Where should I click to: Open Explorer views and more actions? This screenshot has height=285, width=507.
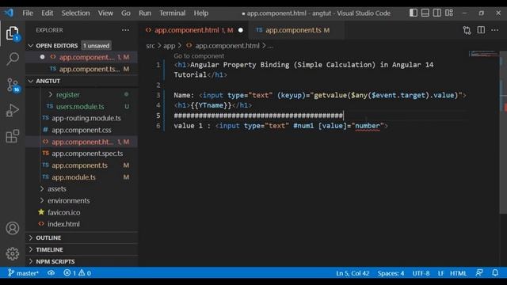[125, 30]
